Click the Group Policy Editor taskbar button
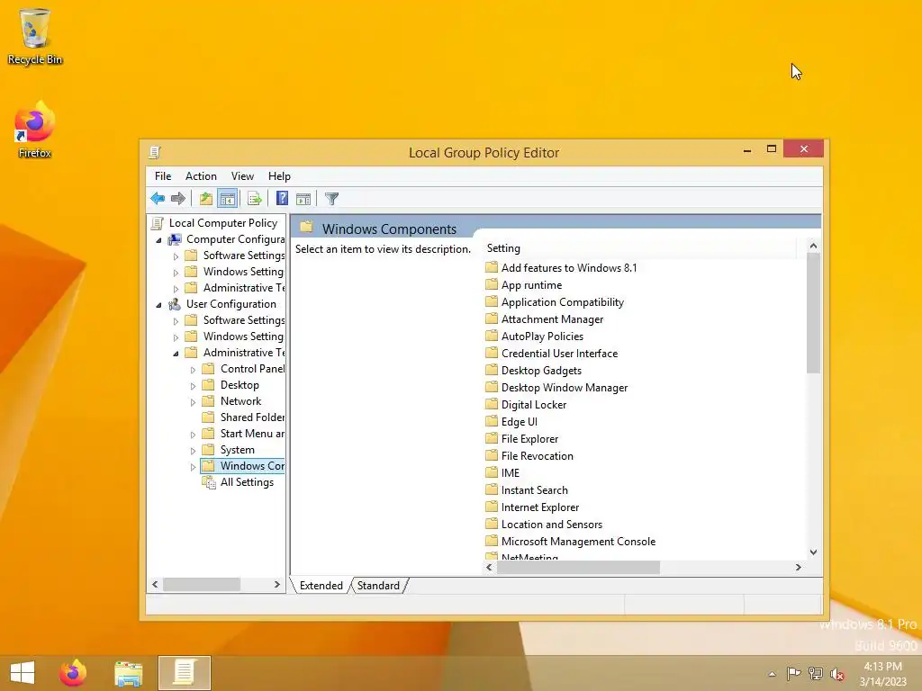Viewport: 922px width, 691px height. (184, 673)
